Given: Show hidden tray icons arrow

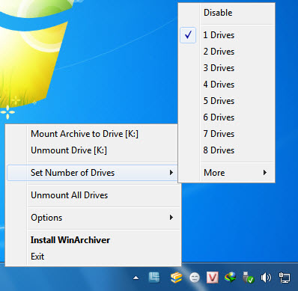Looking at the screenshot, I should click(136, 278).
